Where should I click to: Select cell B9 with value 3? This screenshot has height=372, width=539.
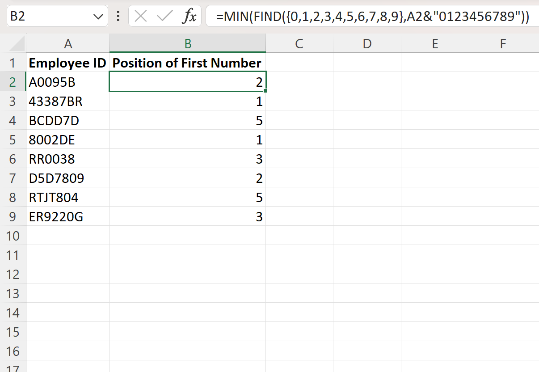188,216
